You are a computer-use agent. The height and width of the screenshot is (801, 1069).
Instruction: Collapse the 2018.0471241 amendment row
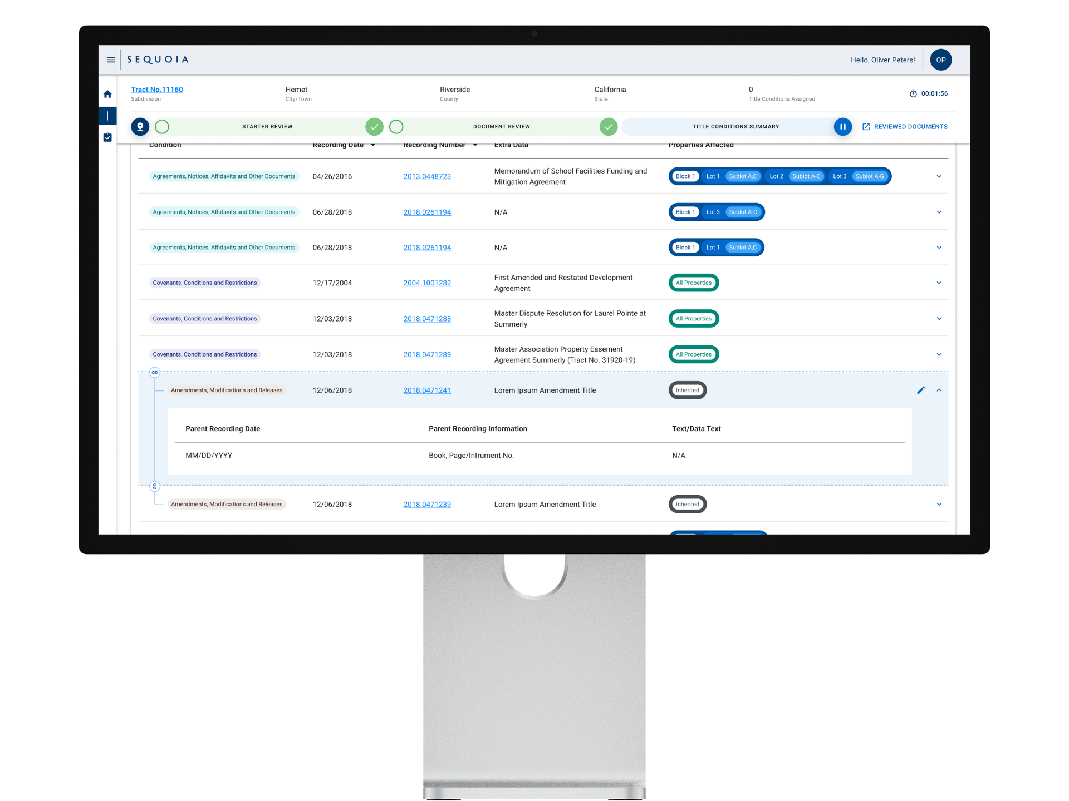tap(939, 390)
